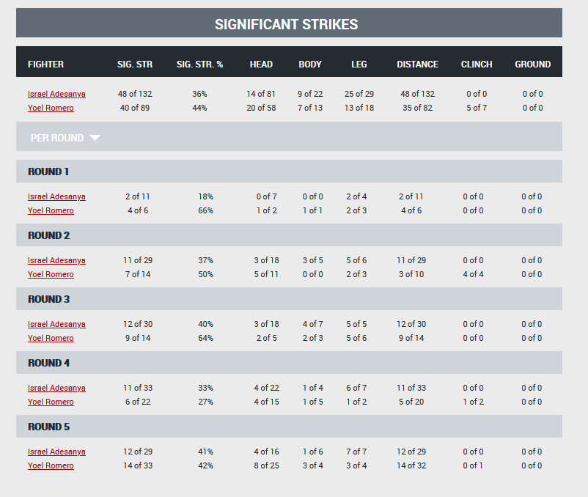Click the PER ROUND expander label

57,138
